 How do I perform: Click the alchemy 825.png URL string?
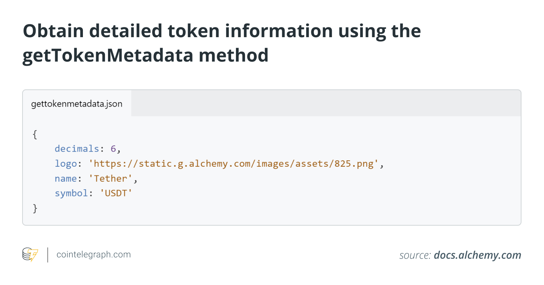tap(234, 164)
